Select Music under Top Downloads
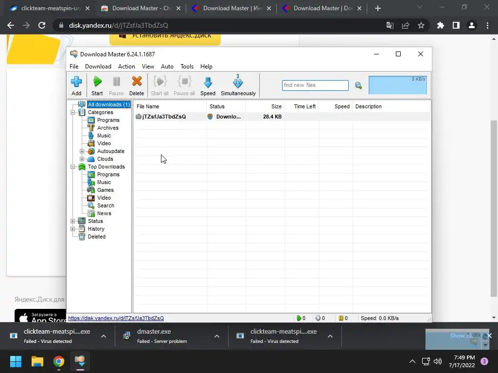498x373 pixels. 104,182
